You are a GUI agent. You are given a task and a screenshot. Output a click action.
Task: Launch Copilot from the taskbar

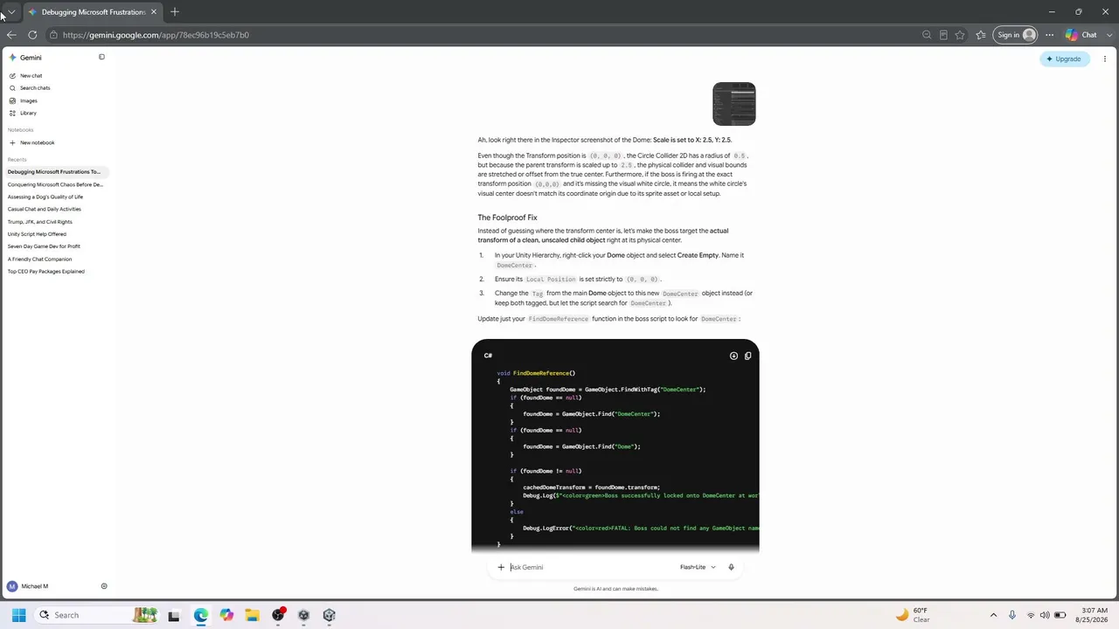click(x=226, y=615)
